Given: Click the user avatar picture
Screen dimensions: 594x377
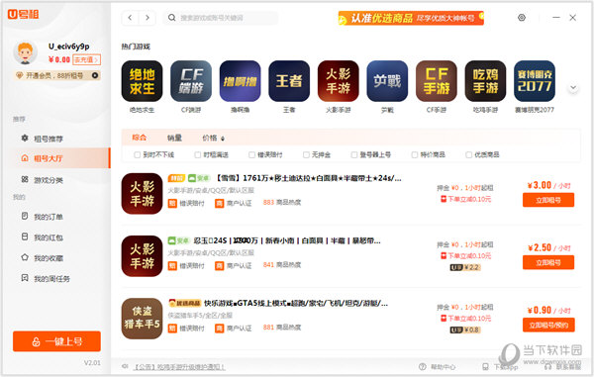Looking at the screenshot, I should click(25, 52).
